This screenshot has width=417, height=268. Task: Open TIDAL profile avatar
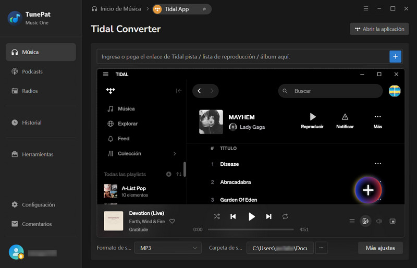click(395, 91)
